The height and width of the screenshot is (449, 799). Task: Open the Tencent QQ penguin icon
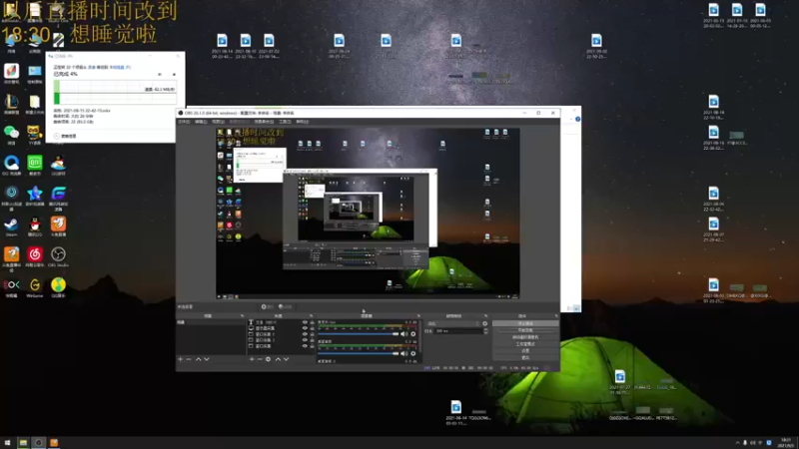pos(35,226)
